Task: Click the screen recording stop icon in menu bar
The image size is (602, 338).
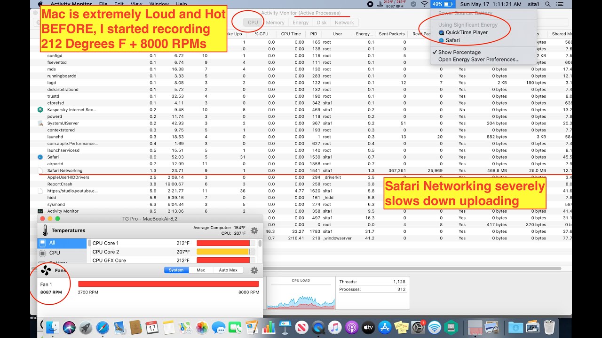Action: 370,4
